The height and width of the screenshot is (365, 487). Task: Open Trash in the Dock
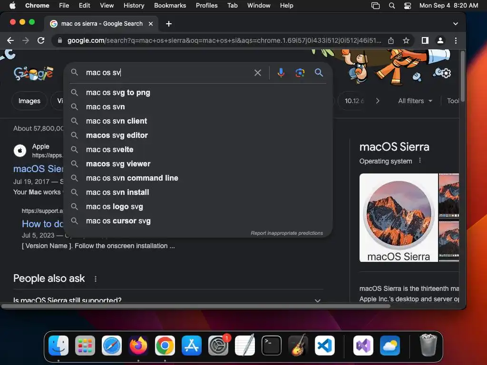(x=429, y=346)
